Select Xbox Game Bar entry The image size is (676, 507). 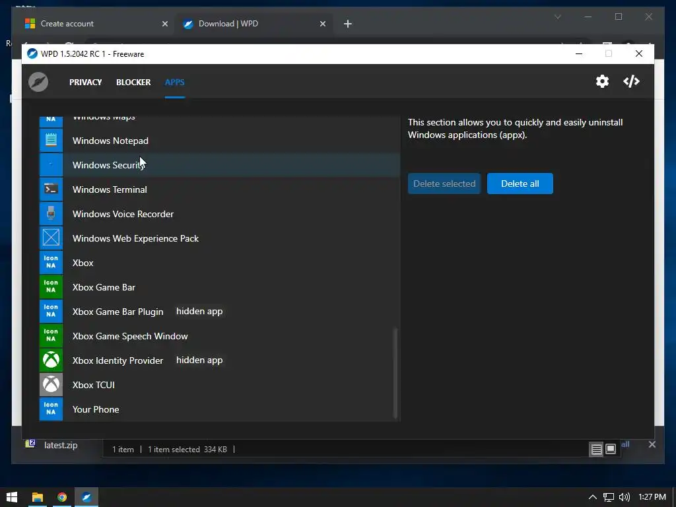(220, 287)
